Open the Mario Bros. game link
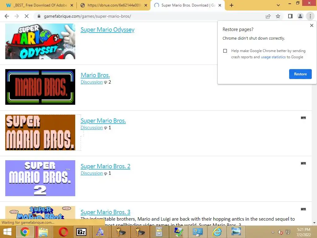Screen dimensions: 317x238 point(95,75)
